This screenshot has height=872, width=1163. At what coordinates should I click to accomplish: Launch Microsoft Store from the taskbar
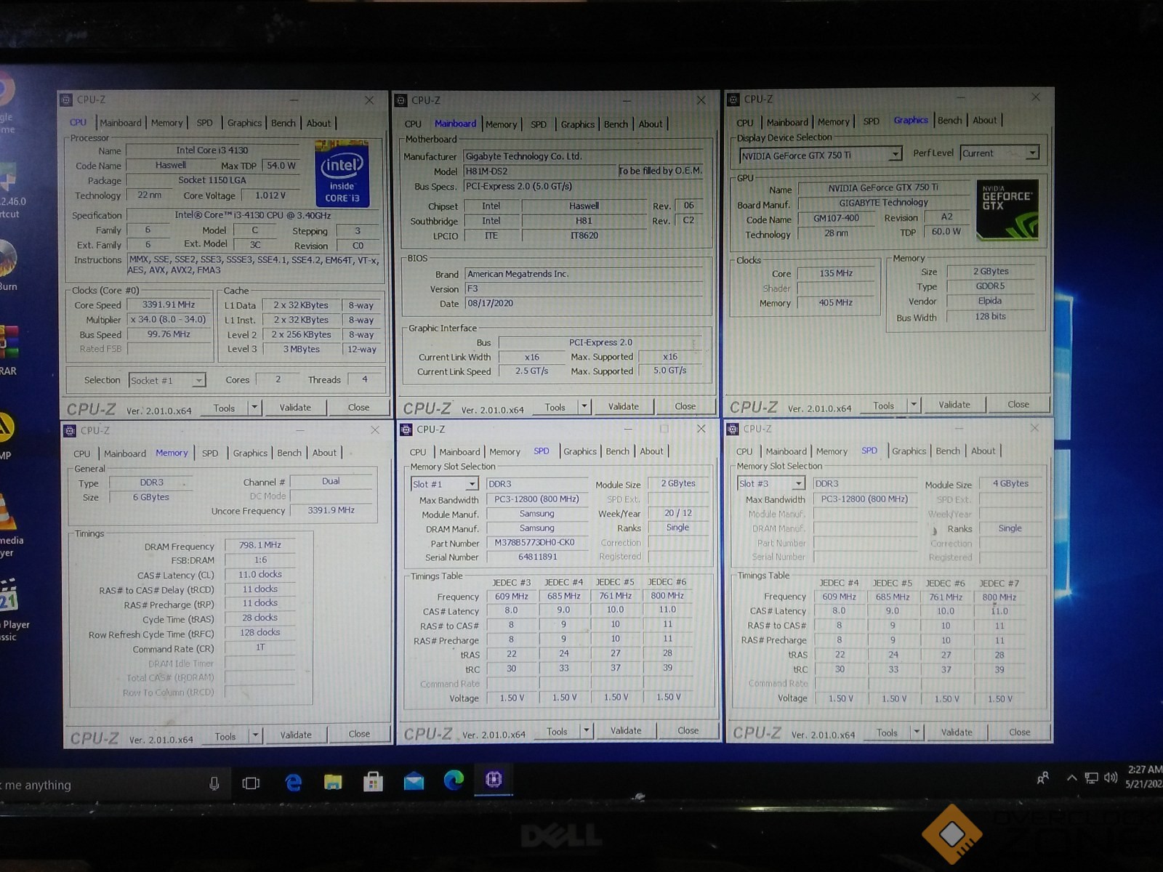tap(373, 782)
